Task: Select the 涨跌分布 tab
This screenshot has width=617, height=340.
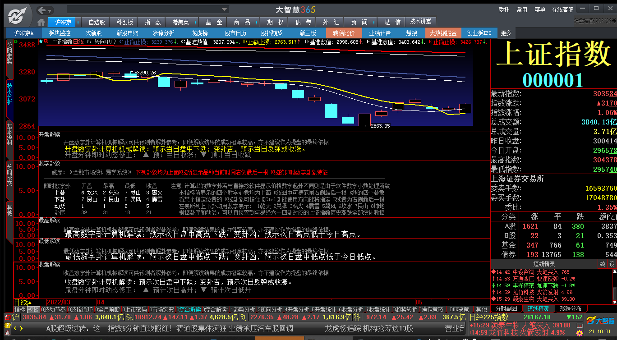Action: tap(571, 309)
